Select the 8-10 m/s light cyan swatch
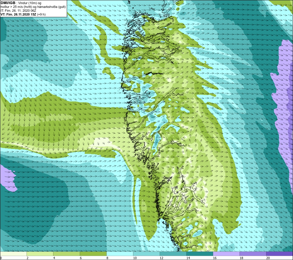This screenshot has width=293, height=260. point(120,254)
